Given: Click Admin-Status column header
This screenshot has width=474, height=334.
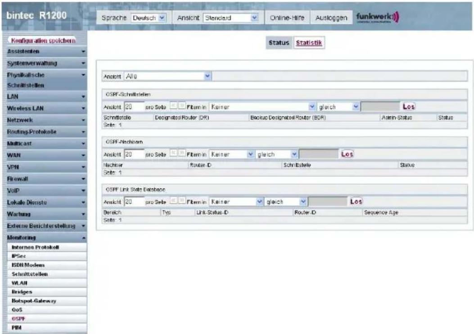Looking at the screenshot, I should (397, 117).
